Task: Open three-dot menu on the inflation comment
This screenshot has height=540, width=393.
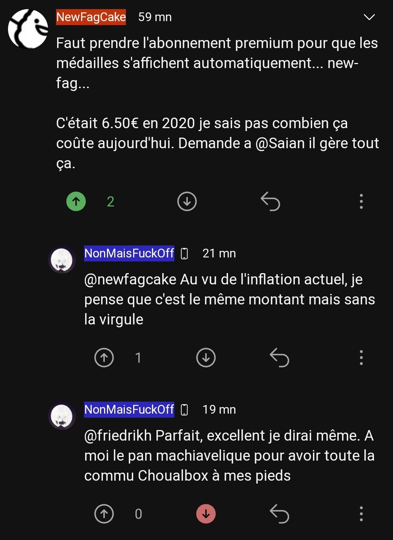Action: point(361,358)
